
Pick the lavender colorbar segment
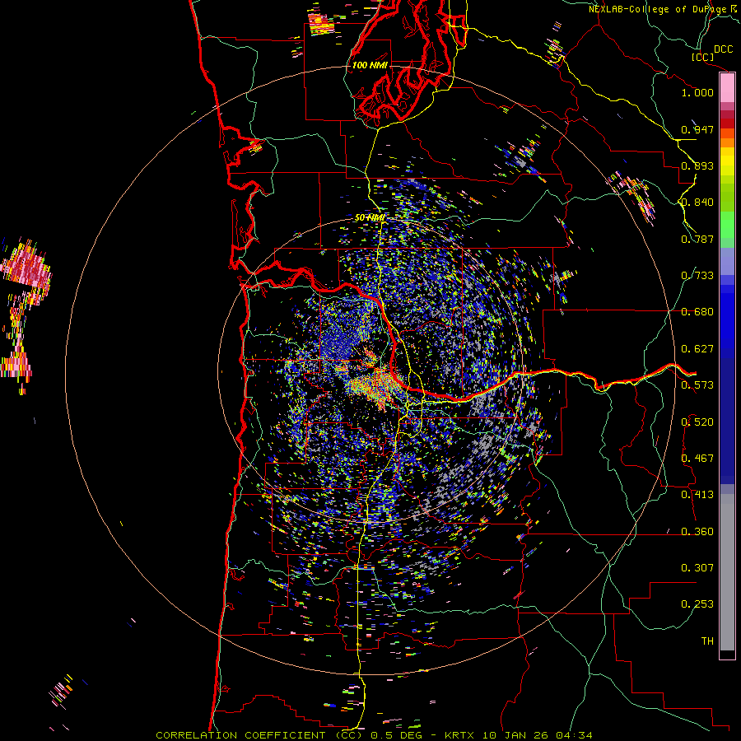tap(727, 261)
